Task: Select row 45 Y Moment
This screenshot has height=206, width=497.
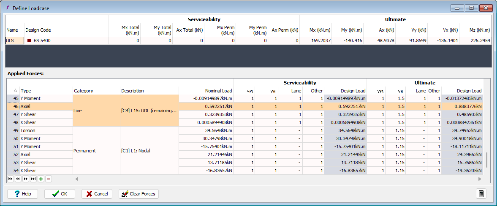Action: click(46, 98)
